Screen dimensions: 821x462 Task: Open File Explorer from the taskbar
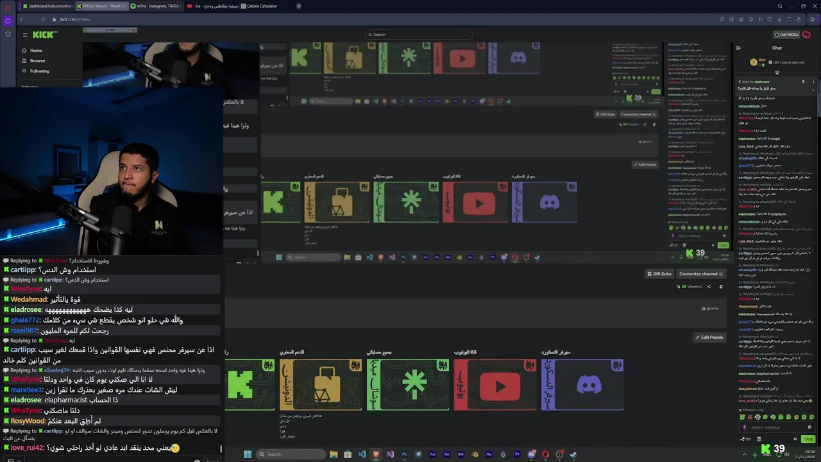[334, 454]
